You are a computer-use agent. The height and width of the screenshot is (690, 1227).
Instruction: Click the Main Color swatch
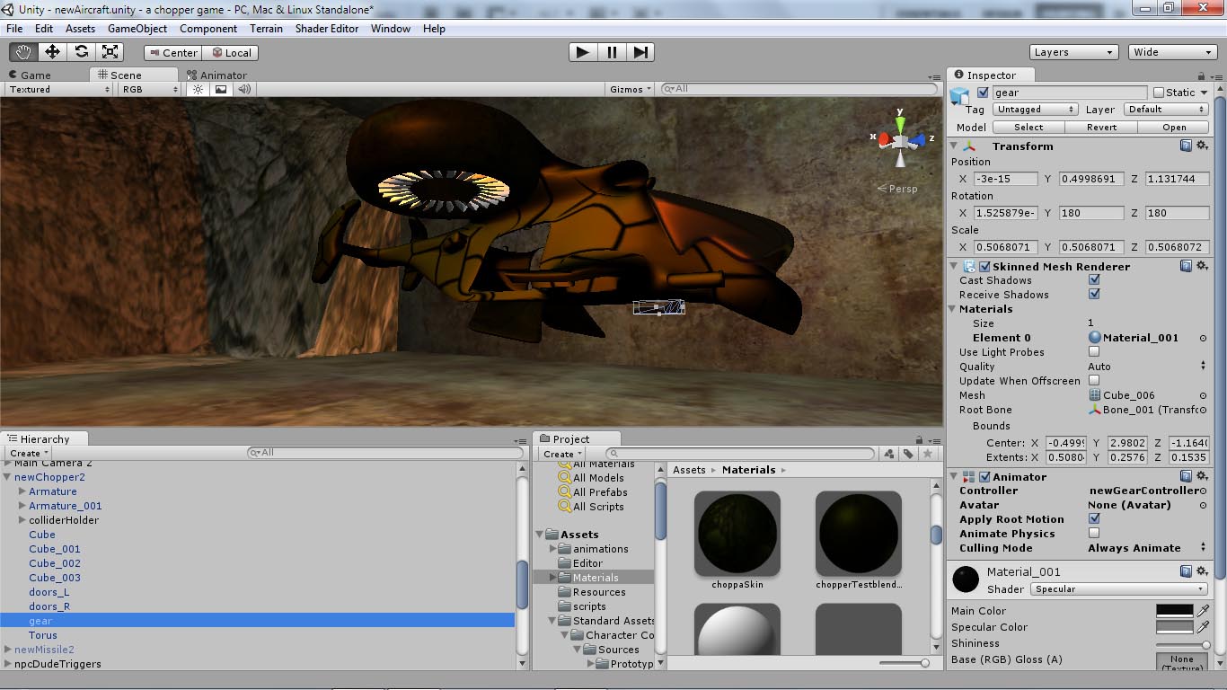pos(1174,611)
